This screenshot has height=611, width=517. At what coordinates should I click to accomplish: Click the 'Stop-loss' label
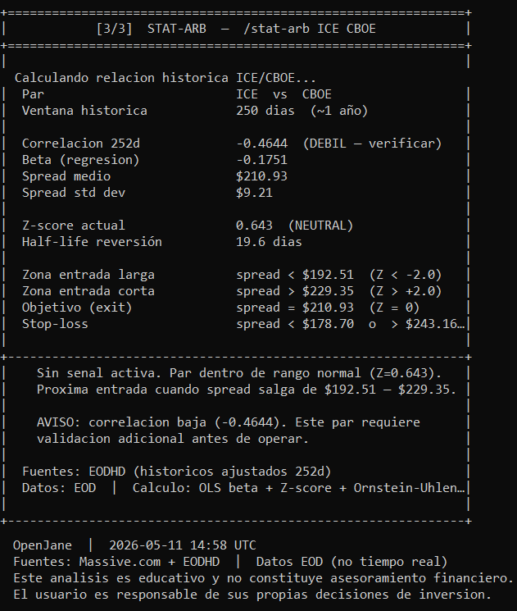[55, 324]
